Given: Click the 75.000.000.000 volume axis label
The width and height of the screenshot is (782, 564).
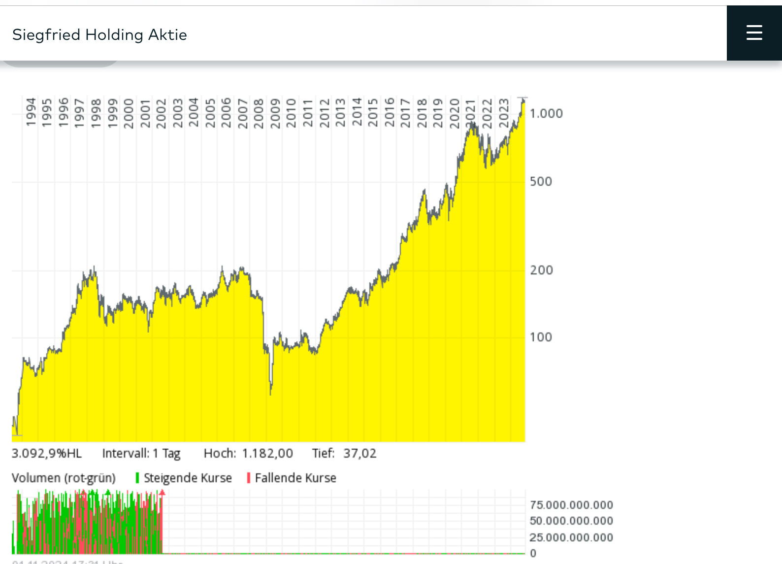Looking at the screenshot, I should coord(571,505).
